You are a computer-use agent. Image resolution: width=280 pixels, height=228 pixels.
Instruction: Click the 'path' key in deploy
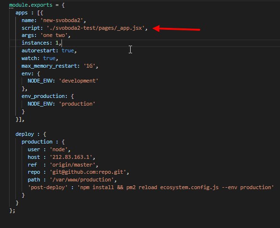(x=34, y=180)
